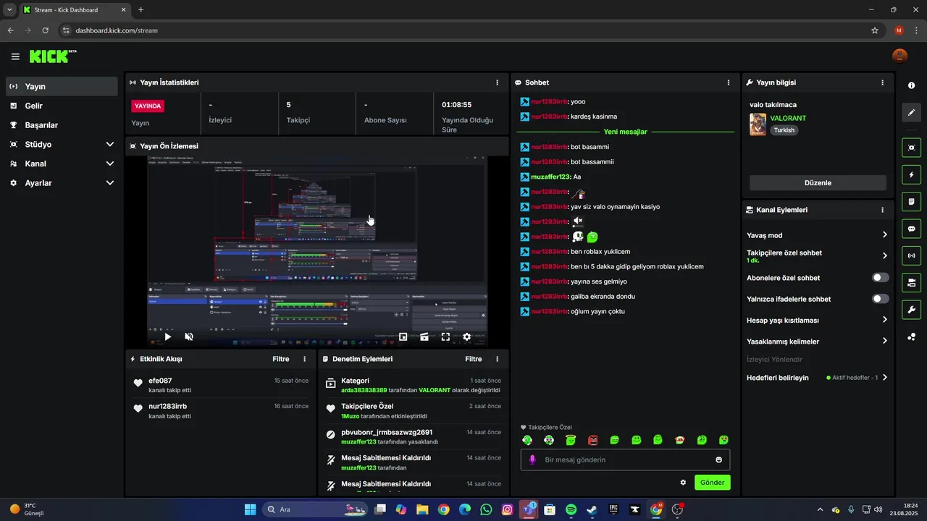Toggle the chat bubble panel icon in the right rail

911,229
